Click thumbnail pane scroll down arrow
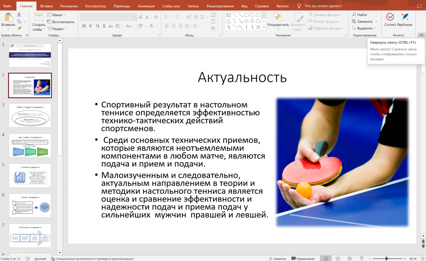Screen dimensions: 426x261 coord(60,252)
